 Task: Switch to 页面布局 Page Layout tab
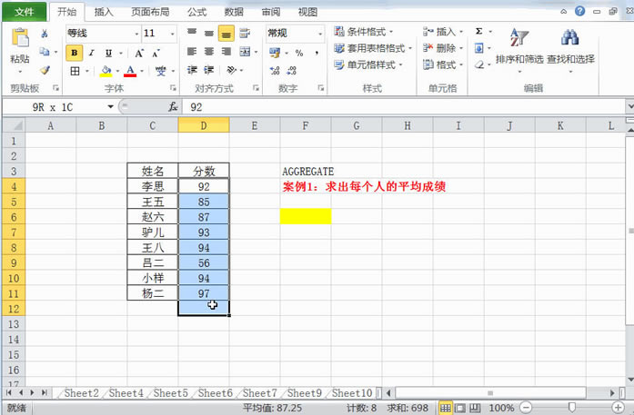pyautogui.click(x=150, y=12)
